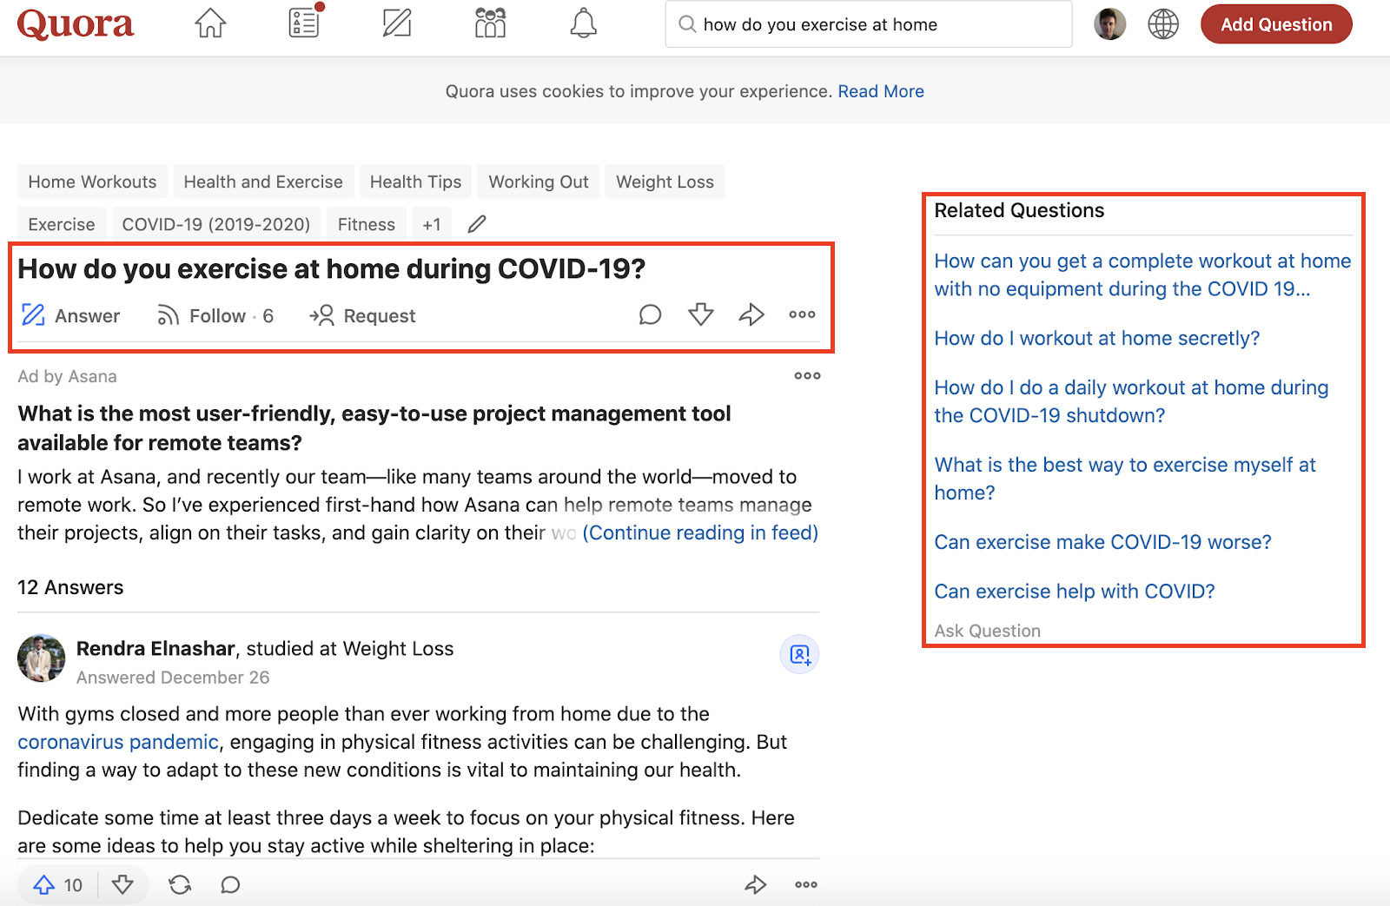
Task: Select the COVID-19 (2019-2020) topic tag
Action: click(x=216, y=224)
